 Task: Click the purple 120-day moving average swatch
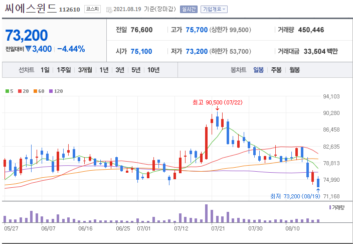(51, 91)
